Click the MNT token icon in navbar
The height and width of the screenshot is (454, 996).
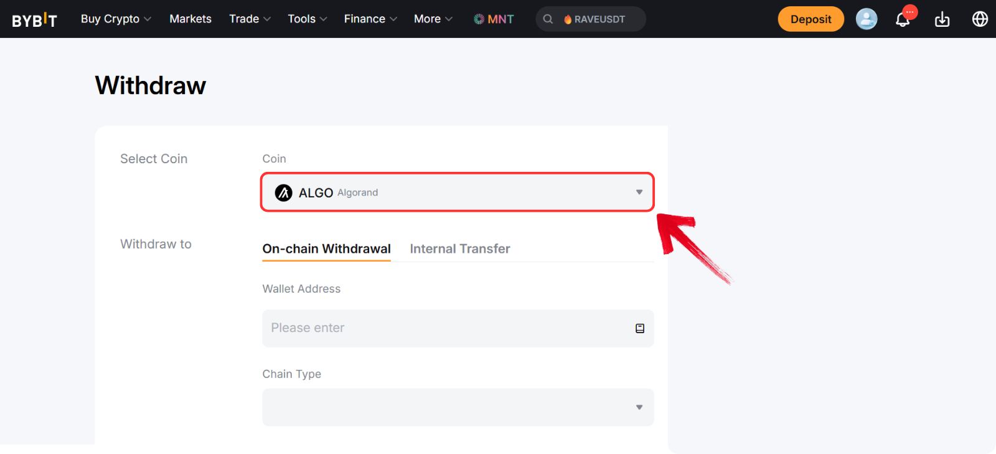(478, 19)
